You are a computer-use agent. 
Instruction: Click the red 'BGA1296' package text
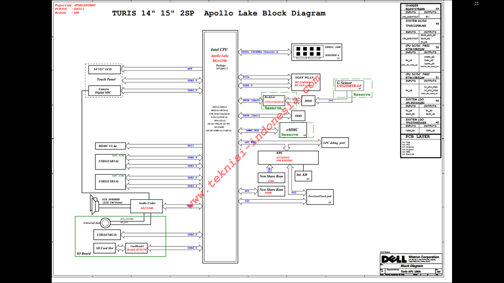click(220, 61)
